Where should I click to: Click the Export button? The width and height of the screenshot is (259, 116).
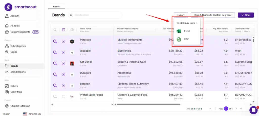(x=181, y=15)
